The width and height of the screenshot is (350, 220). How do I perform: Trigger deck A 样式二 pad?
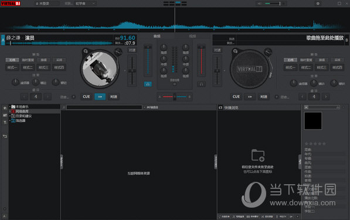tap(28, 67)
